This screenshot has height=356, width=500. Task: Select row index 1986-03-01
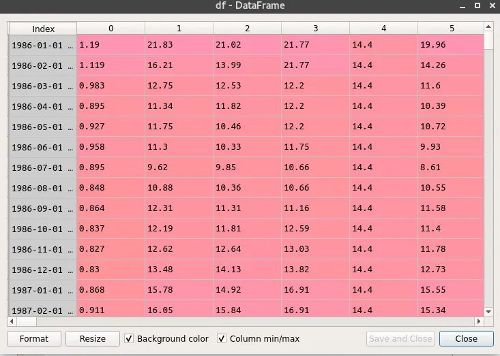click(43, 86)
